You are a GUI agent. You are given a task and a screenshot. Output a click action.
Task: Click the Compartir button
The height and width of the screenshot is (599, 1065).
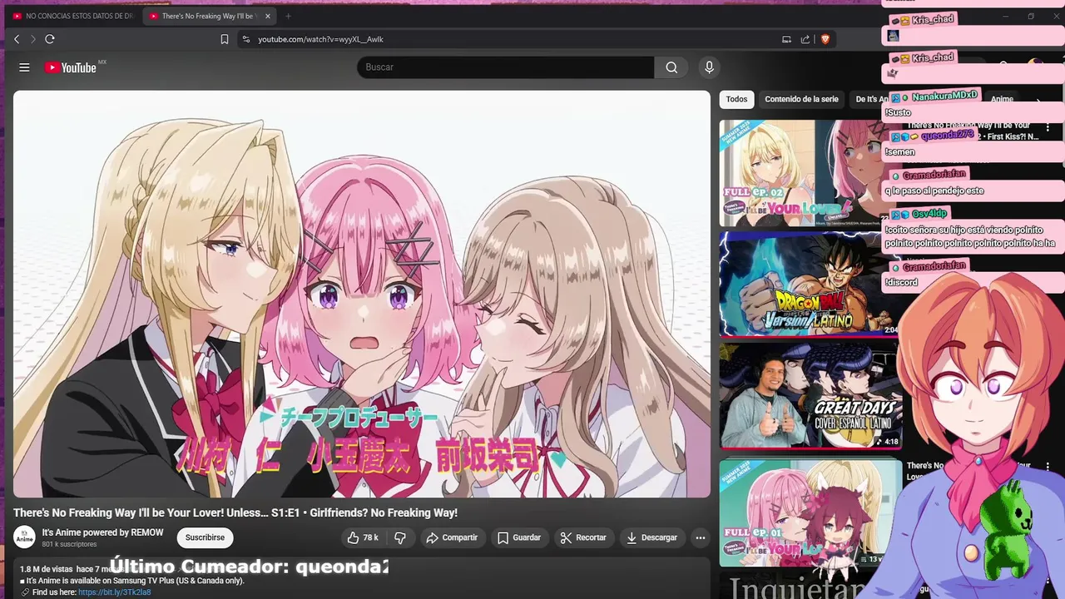coord(452,537)
